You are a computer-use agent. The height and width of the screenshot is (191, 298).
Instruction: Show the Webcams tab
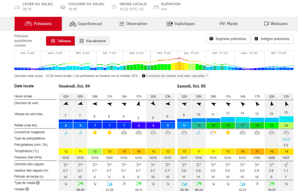click(x=276, y=24)
